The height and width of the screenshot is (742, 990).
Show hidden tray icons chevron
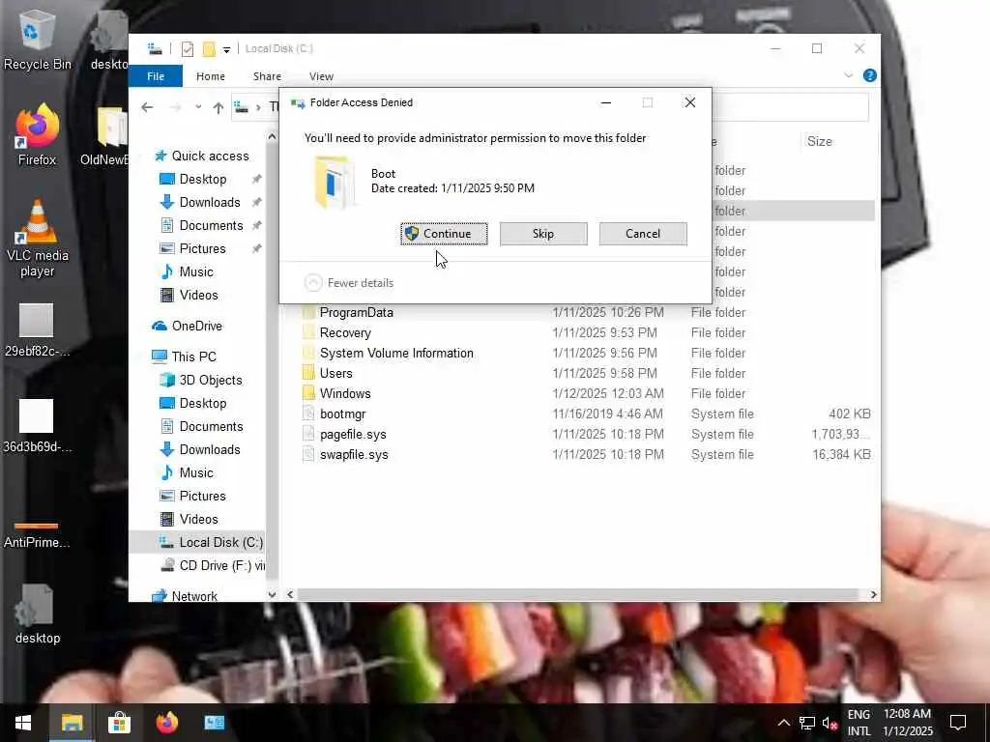[783, 723]
